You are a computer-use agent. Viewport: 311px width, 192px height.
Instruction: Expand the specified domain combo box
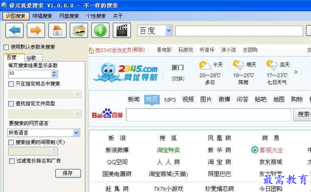(x=77, y=94)
